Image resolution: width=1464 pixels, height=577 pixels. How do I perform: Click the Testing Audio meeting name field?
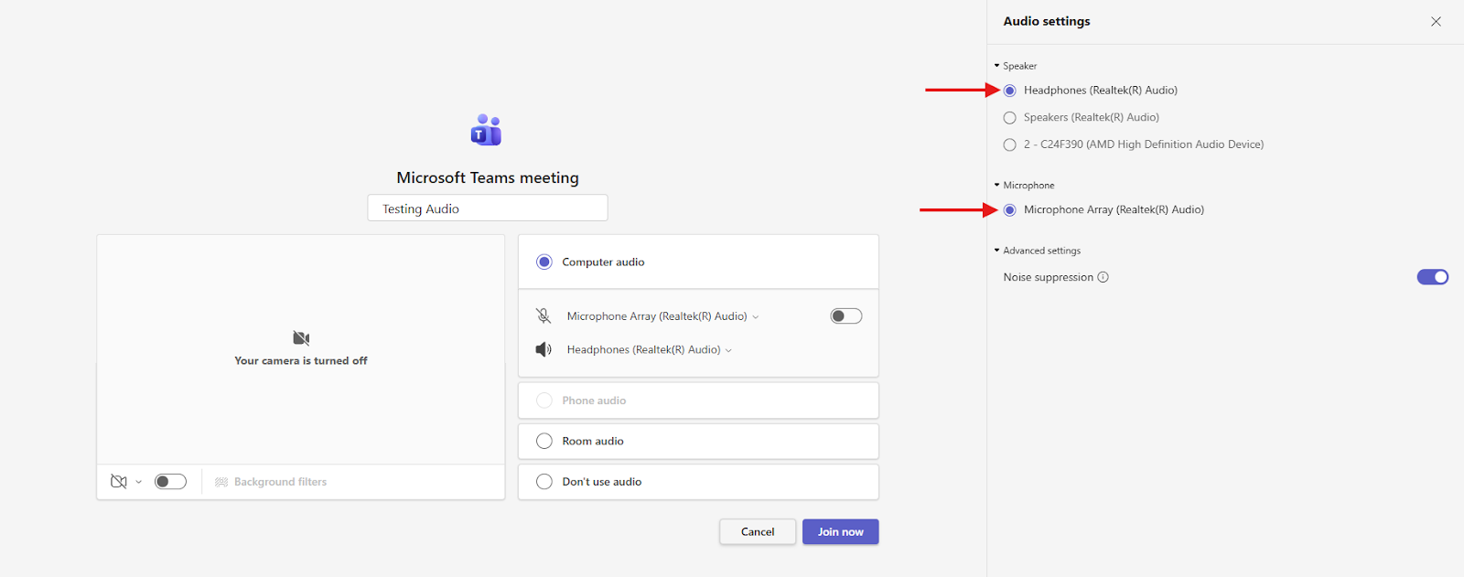[x=487, y=208]
